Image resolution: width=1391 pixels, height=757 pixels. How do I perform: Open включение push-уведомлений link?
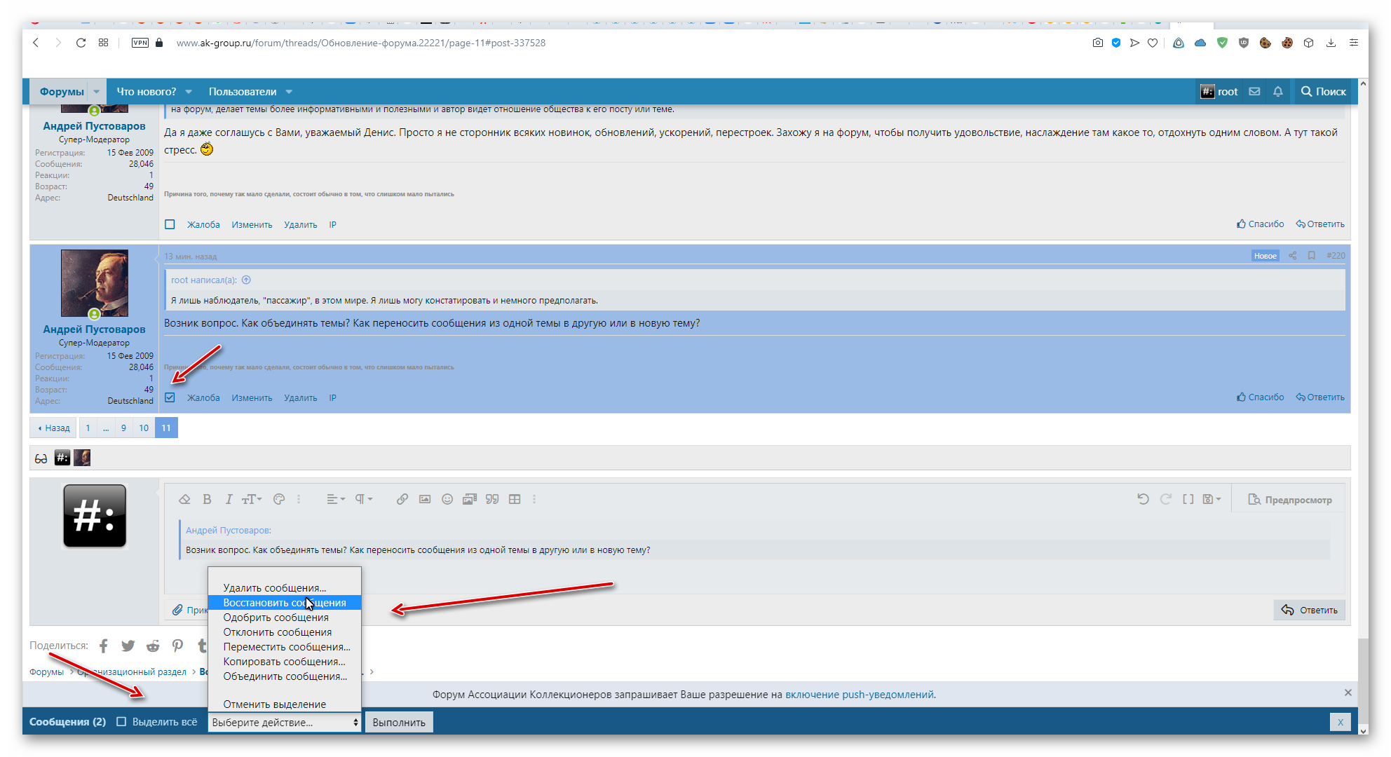coord(860,695)
